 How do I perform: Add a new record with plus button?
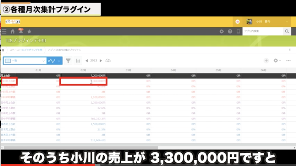(266, 60)
